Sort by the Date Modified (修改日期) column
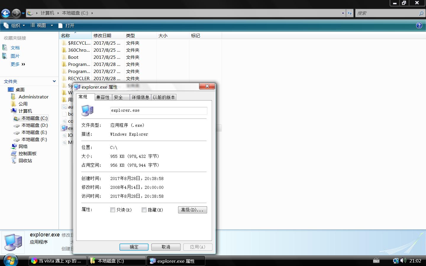Viewport: 426px width, 266px height. click(108, 35)
